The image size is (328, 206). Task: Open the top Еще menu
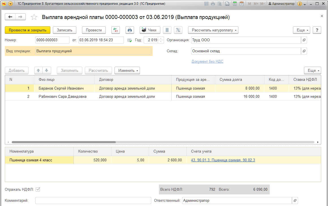coord(302,30)
